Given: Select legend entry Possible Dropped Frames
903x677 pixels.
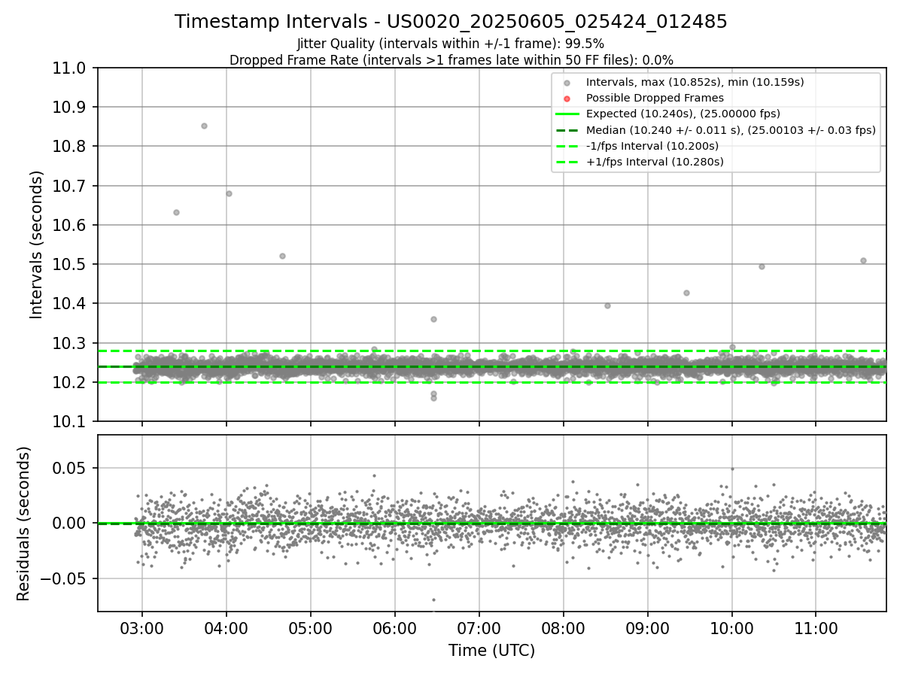Looking at the screenshot, I should click(x=655, y=98).
